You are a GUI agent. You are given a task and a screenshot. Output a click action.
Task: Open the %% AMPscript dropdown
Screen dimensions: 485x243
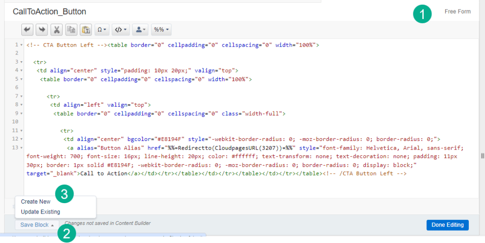pos(161,29)
